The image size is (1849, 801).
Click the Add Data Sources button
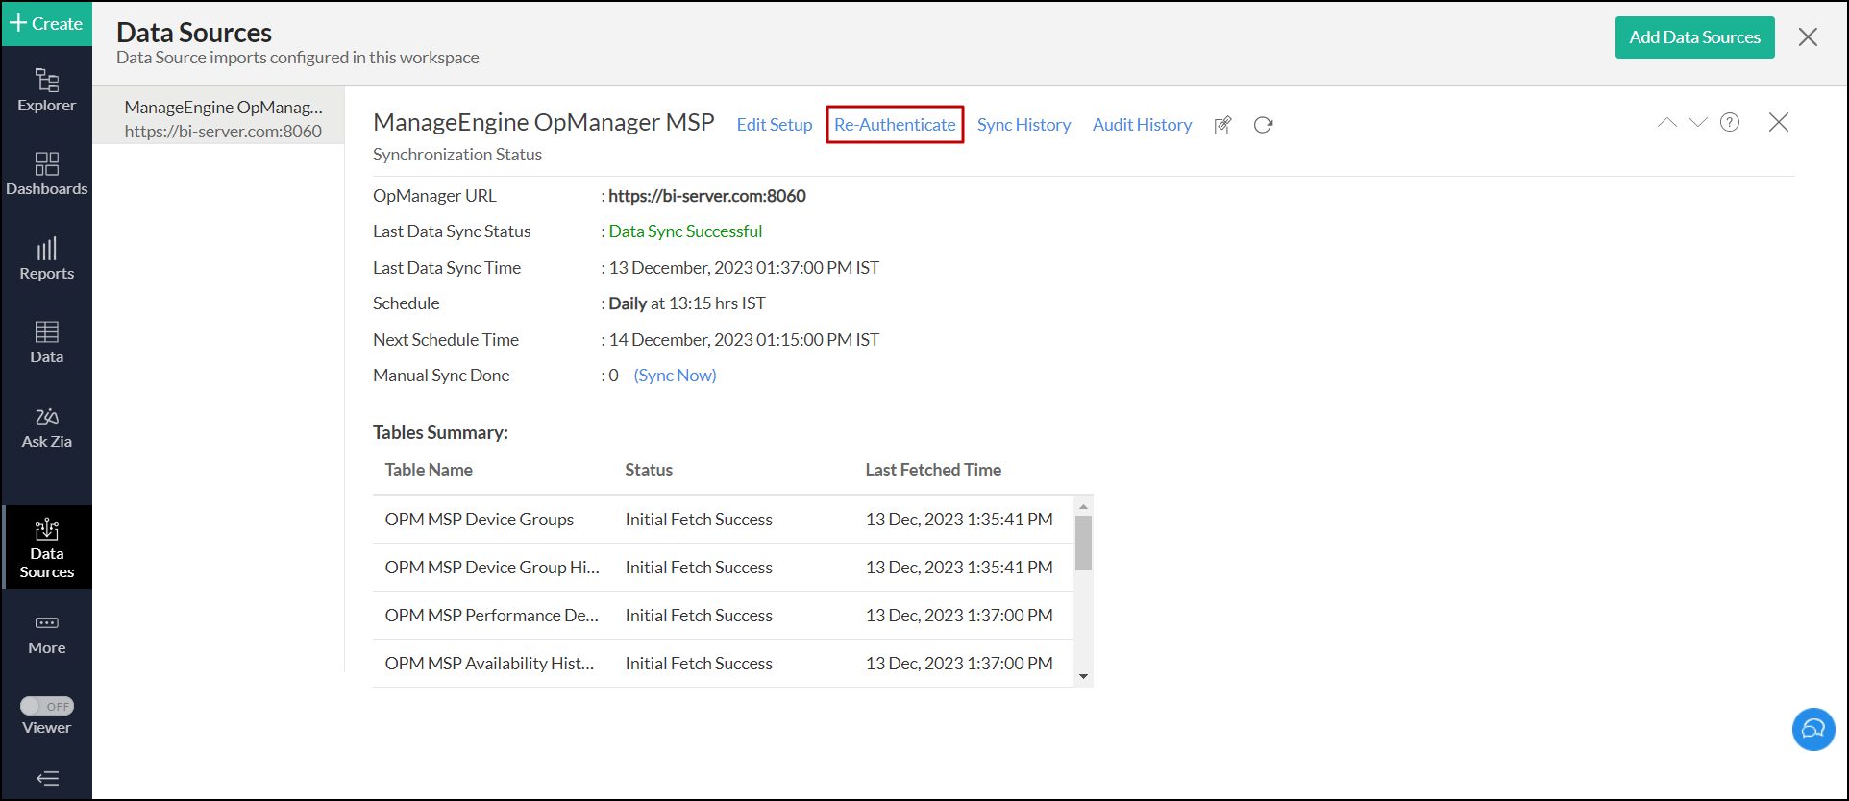(1694, 37)
